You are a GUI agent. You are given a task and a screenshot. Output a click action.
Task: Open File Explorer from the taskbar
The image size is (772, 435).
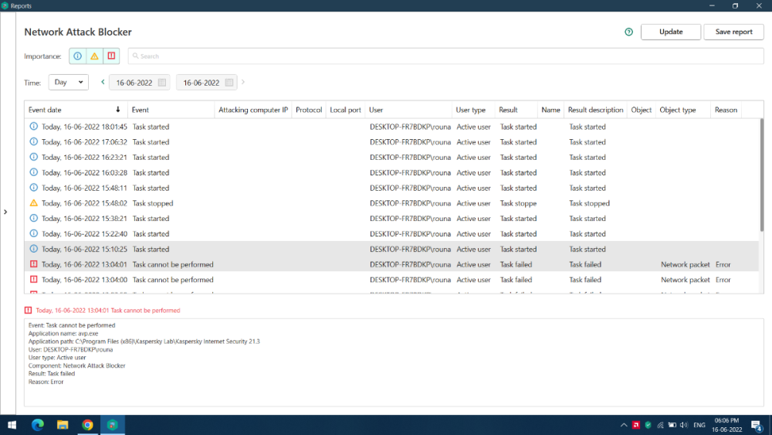coord(63,425)
